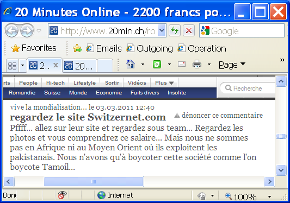Click the Internet zone globe icon
This screenshot has height=203, width=290.
tap(101, 195)
